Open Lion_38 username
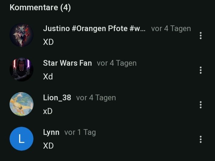 [x=57, y=98]
